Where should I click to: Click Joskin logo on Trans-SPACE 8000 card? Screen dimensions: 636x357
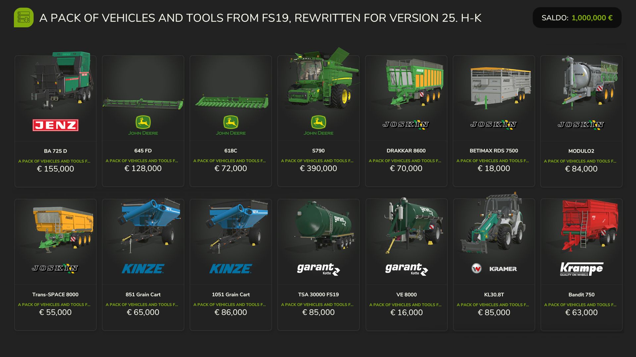tap(55, 268)
